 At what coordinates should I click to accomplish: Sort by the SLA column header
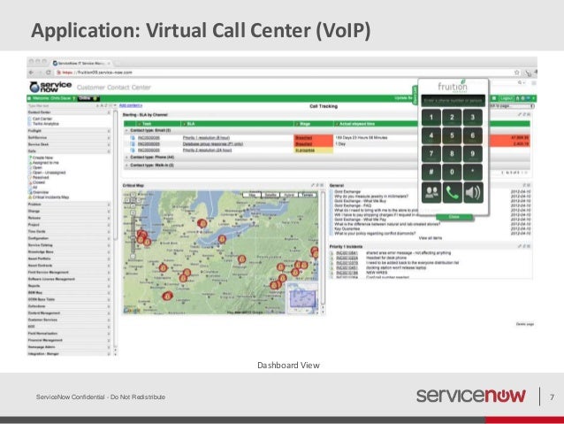[x=191, y=124]
